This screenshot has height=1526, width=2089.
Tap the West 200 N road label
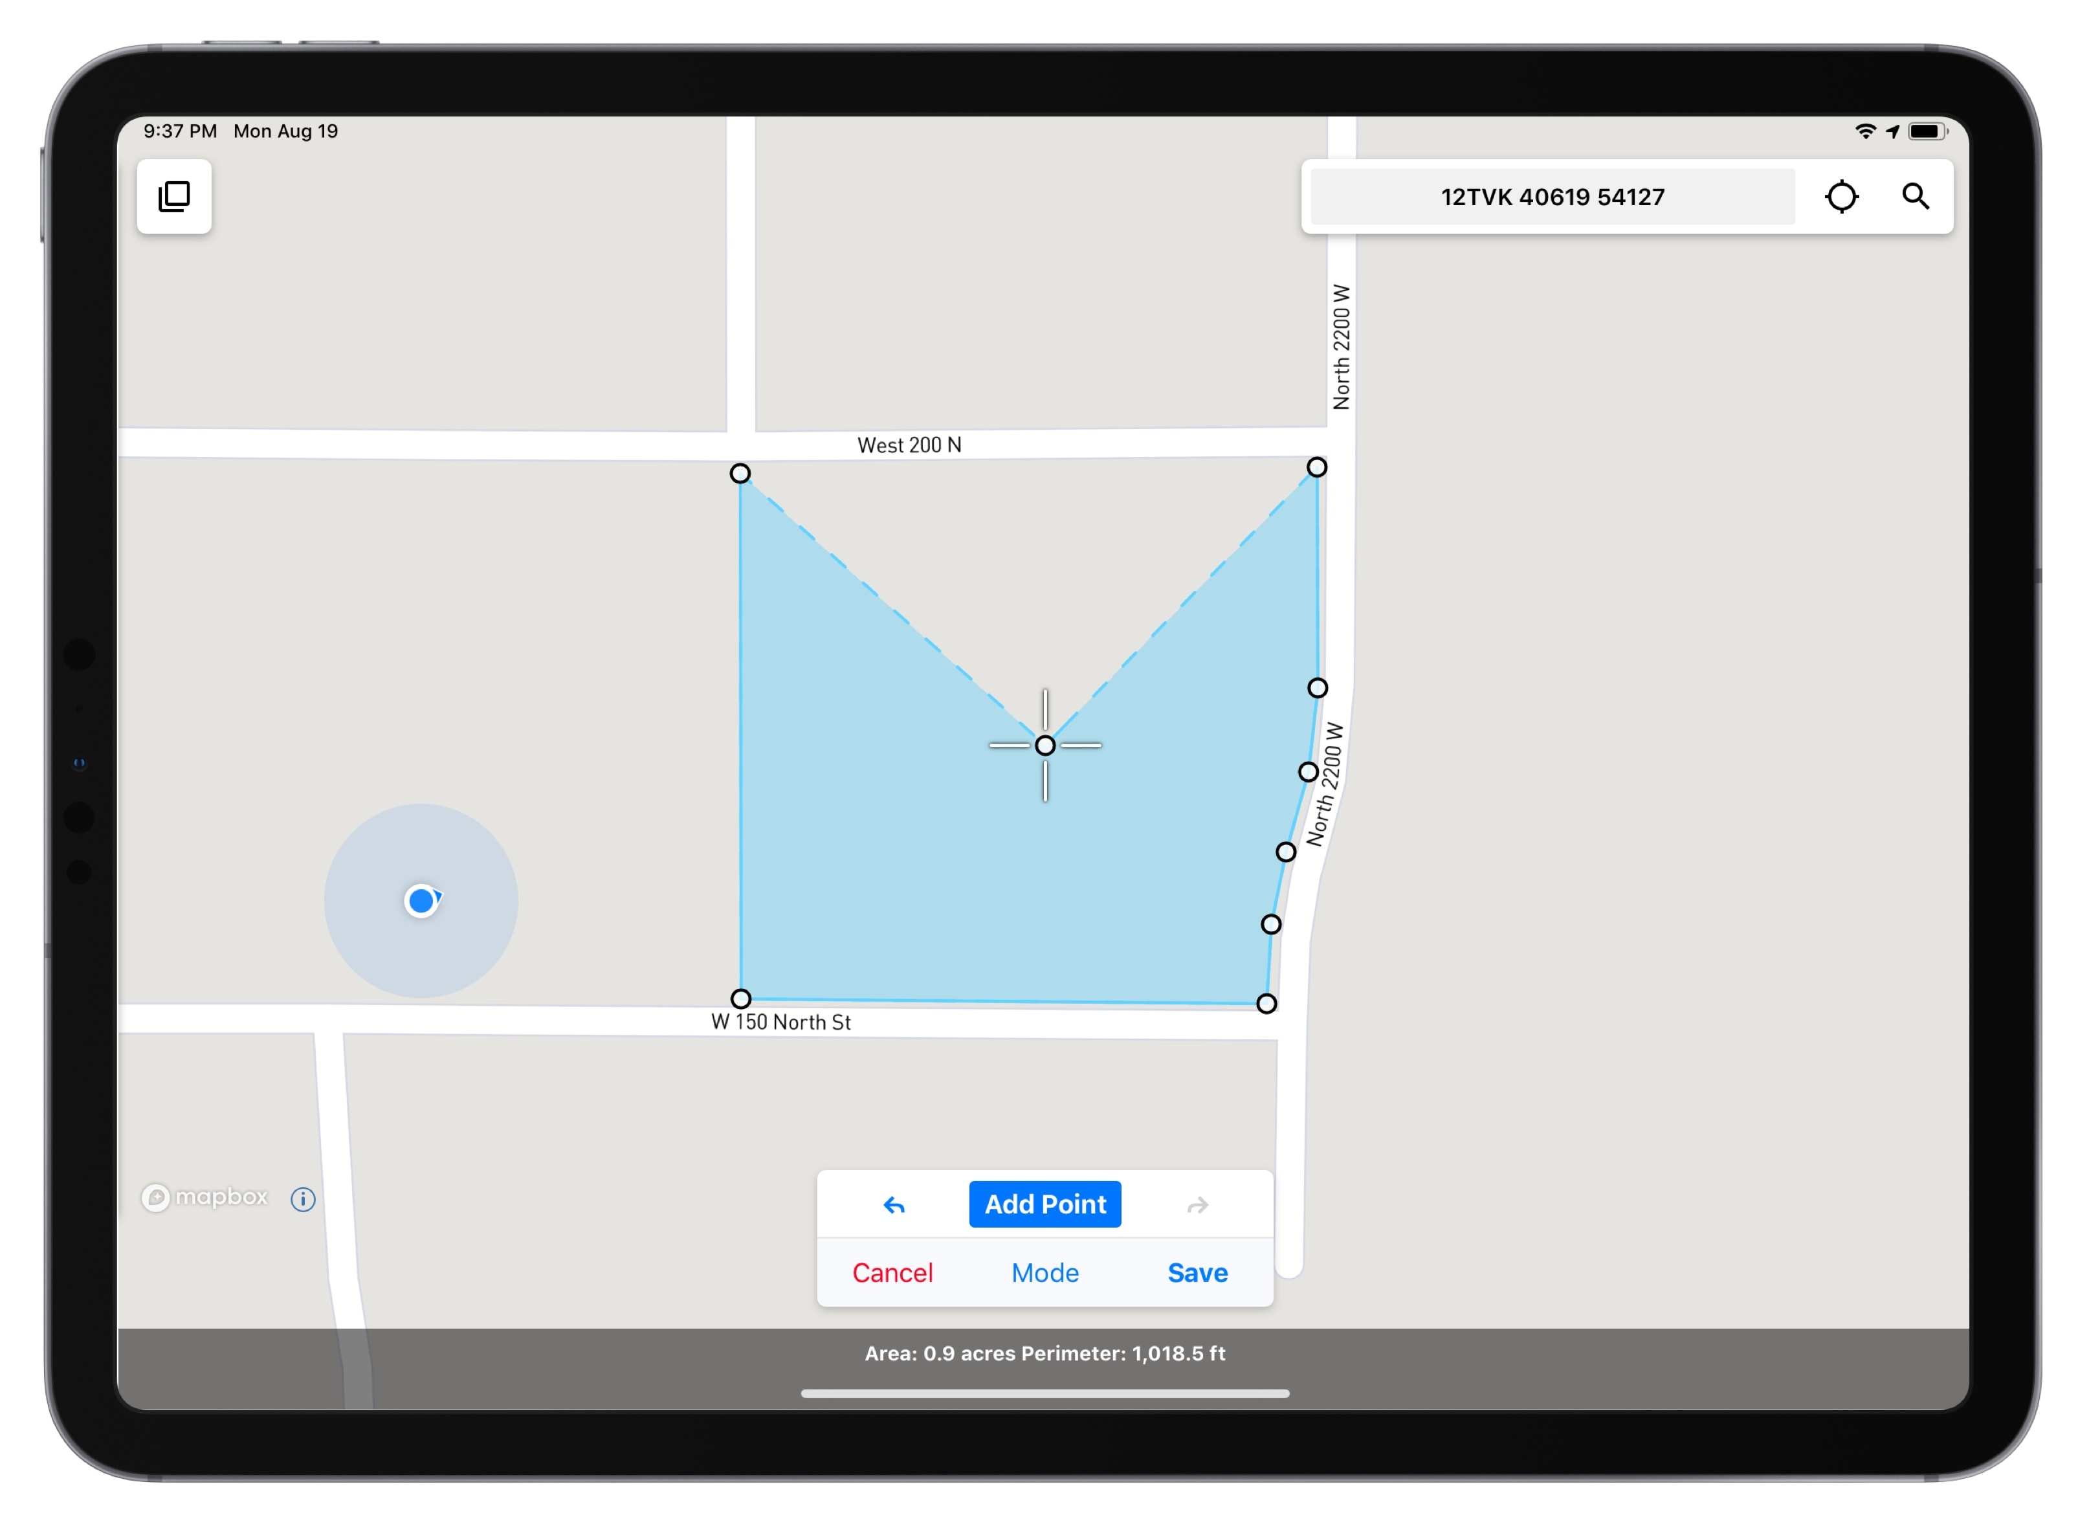[x=909, y=445]
